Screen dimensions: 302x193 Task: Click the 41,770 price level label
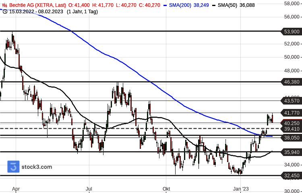pyautogui.click(x=292, y=113)
